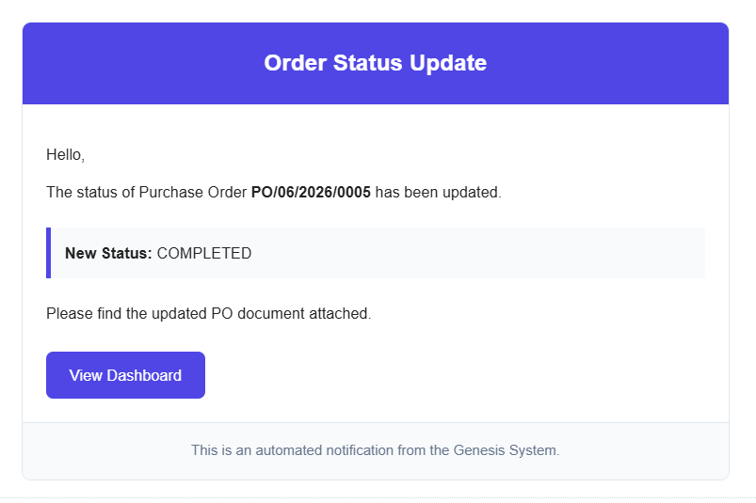
Task: Click the words "Purchase Order" in the body
Action: tap(193, 193)
